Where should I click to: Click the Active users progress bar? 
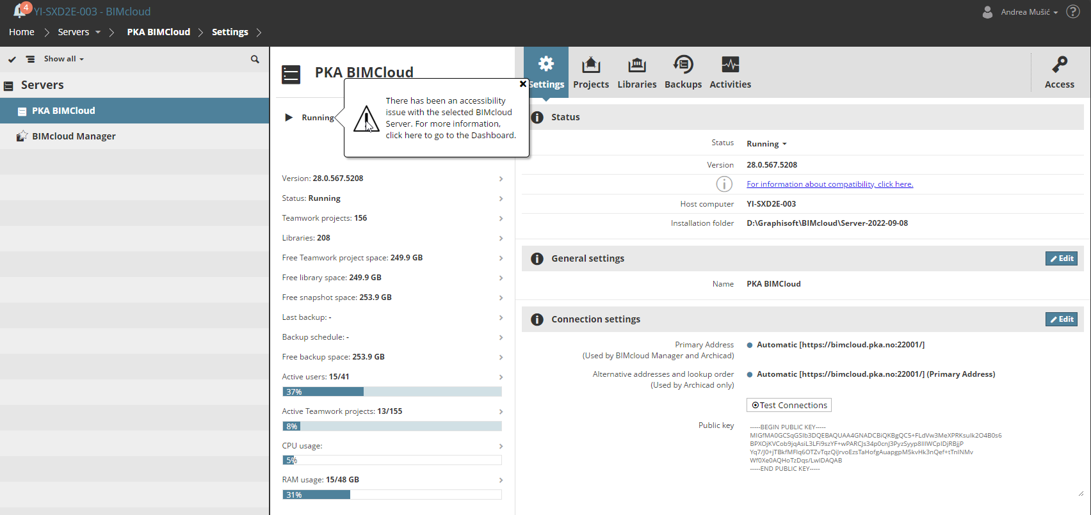click(x=392, y=392)
